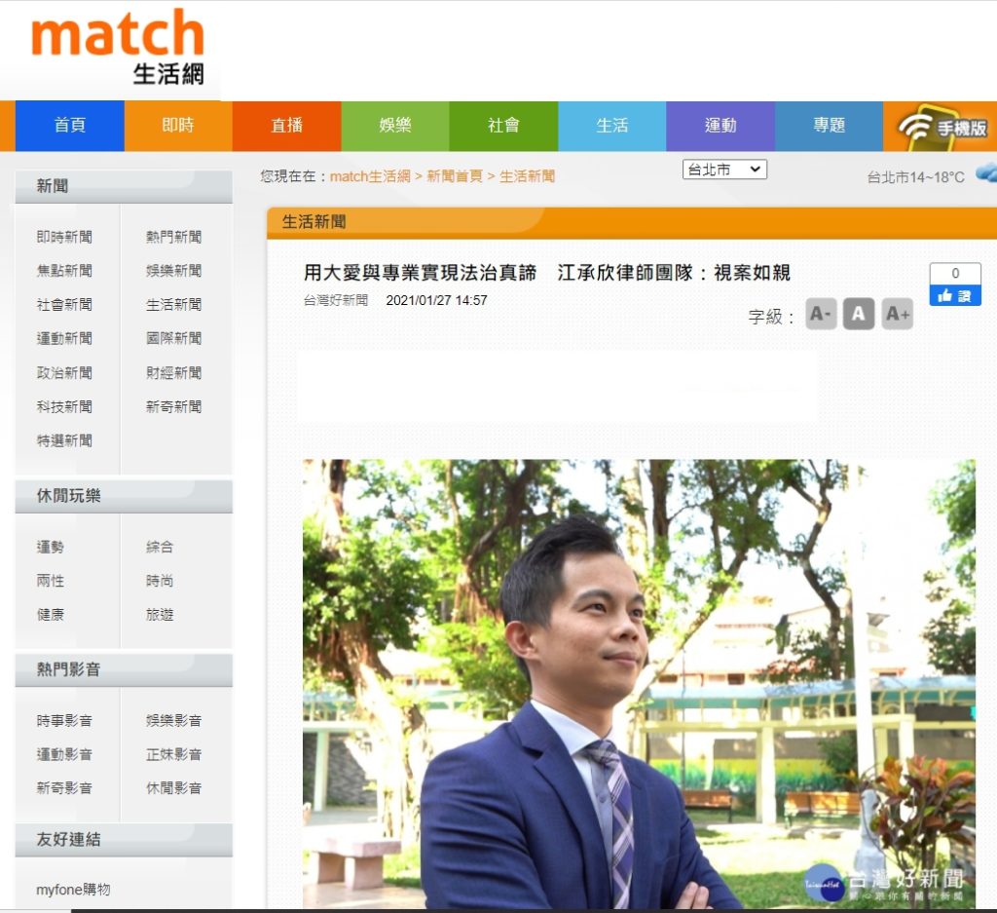Click the article photo of the lawyer
Image resolution: width=997 pixels, height=913 pixels.
[x=639, y=682]
